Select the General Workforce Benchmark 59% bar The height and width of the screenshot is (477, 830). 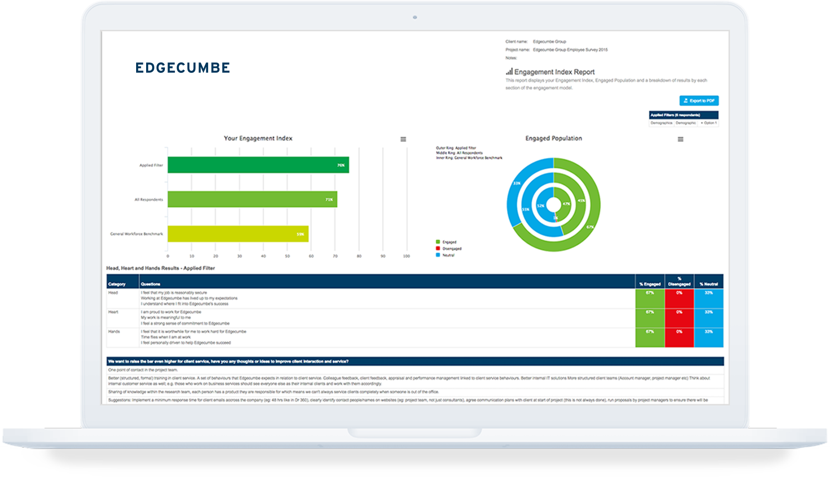[x=238, y=234]
